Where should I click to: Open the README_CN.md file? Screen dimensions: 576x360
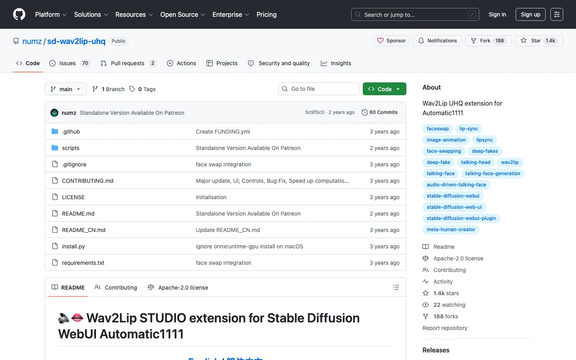[x=84, y=230]
